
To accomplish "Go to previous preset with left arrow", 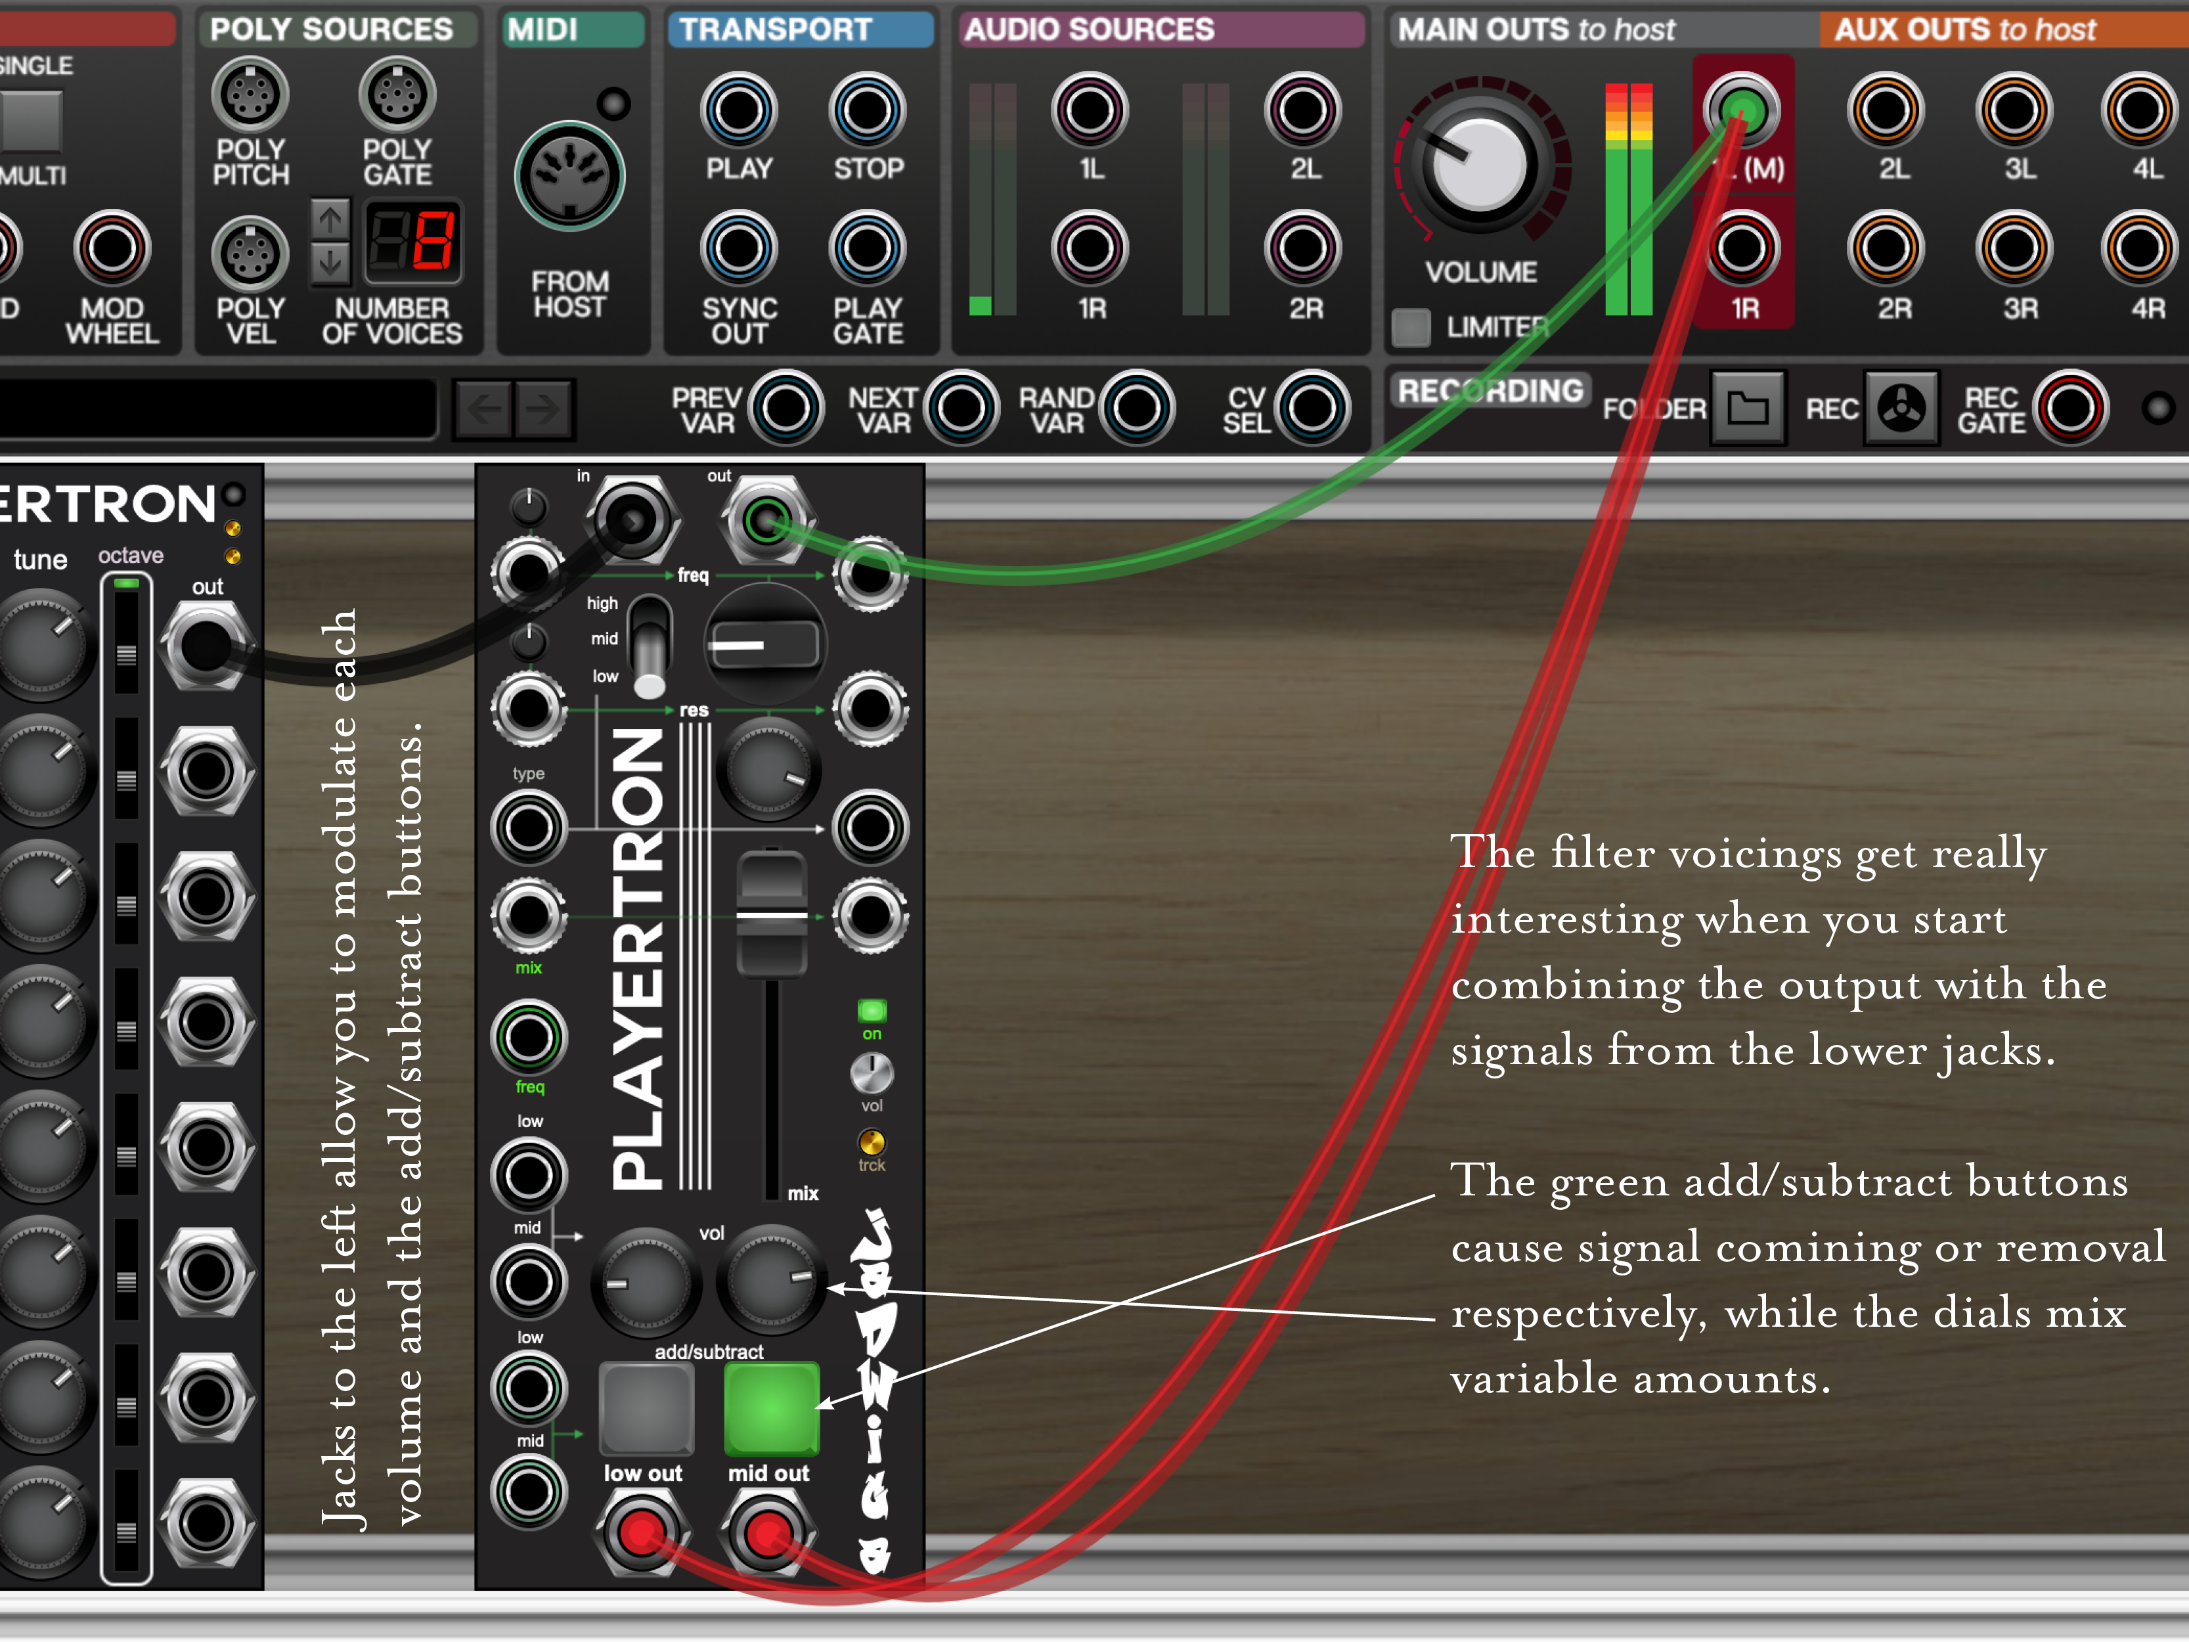I will pos(484,409).
